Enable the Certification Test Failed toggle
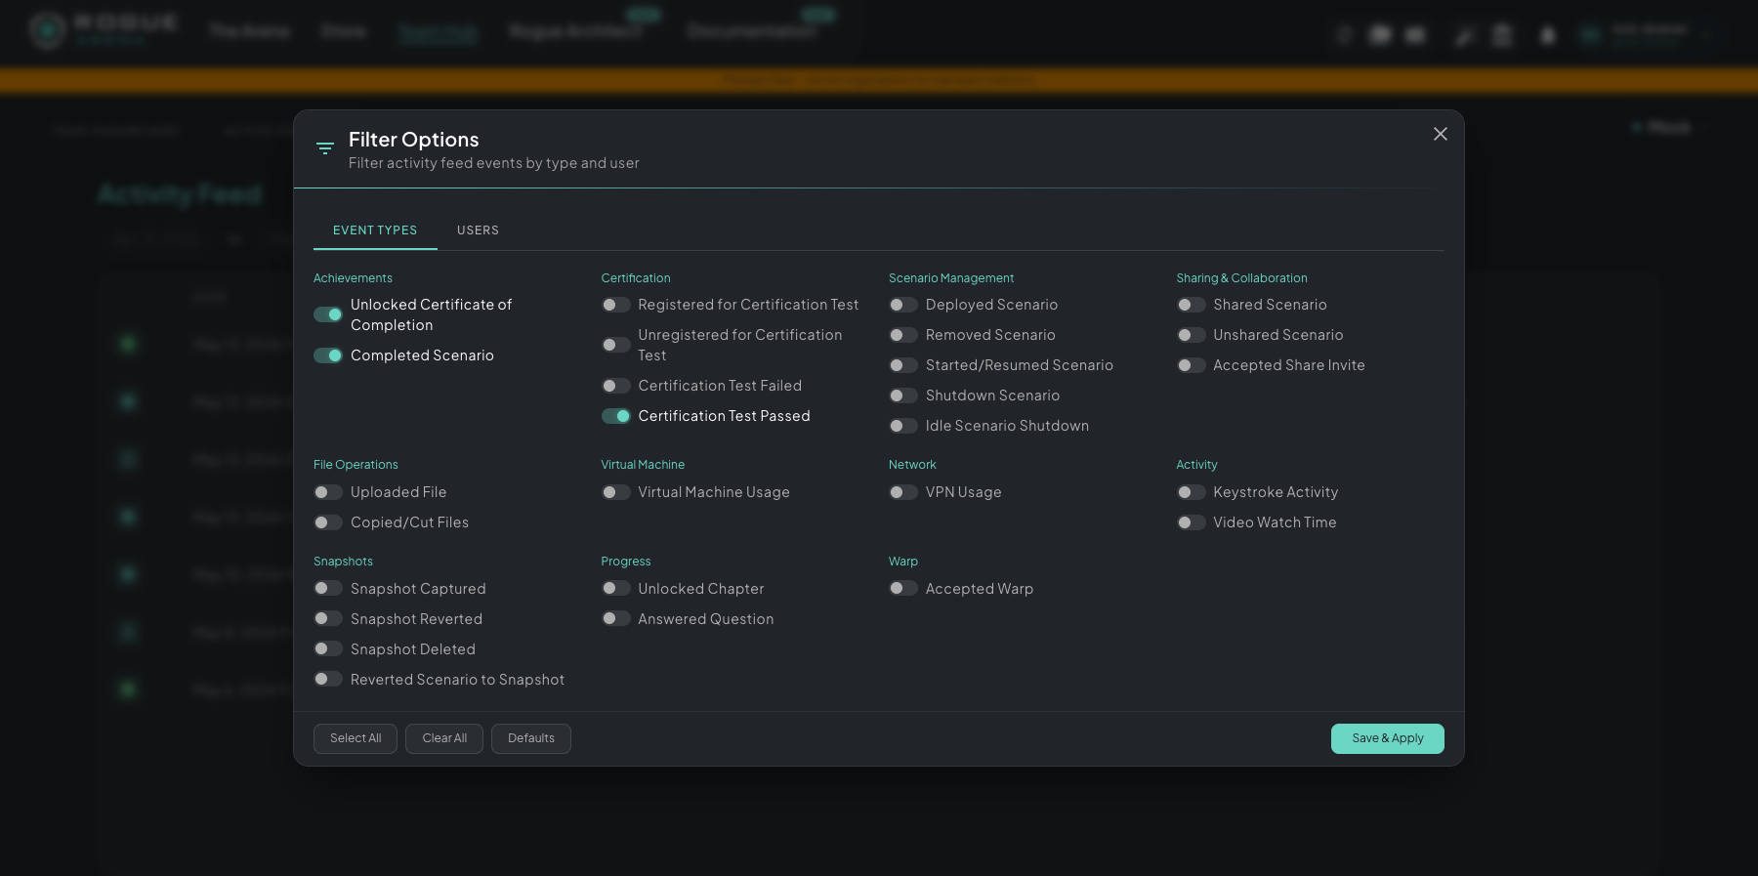 point(616,386)
